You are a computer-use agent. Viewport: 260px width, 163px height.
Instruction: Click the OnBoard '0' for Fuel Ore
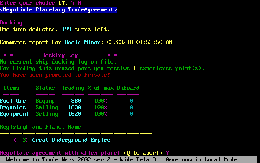[132, 101]
